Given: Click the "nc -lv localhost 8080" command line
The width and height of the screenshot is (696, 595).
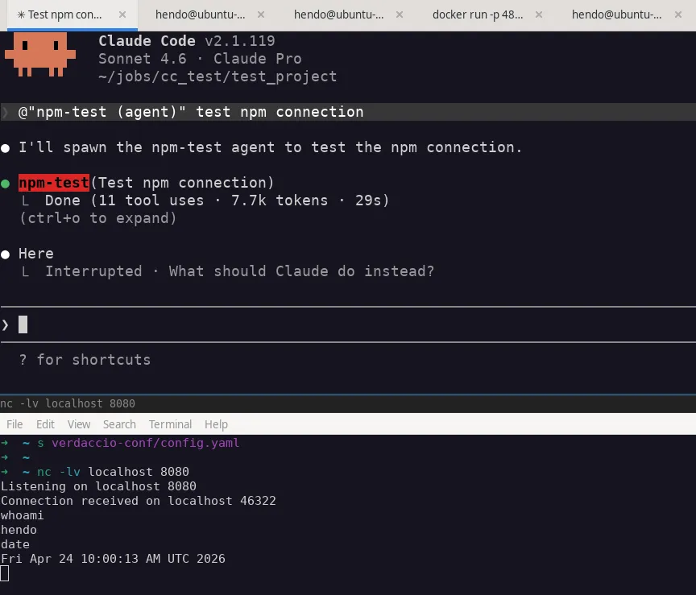Looking at the screenshot, I should (113, 472).
